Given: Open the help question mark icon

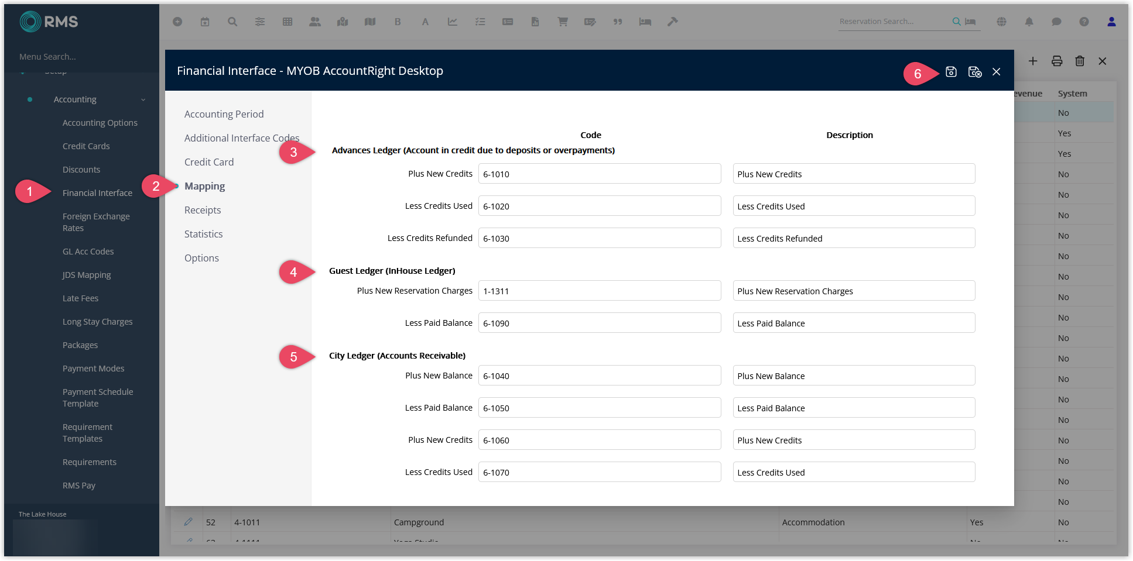Looking at the screenshot, I should pyautogui.click(x=1084, y=22).
